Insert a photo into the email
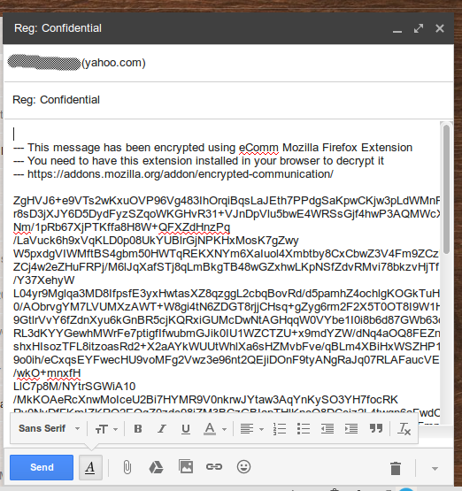462x491 pixels. point(186,466)
